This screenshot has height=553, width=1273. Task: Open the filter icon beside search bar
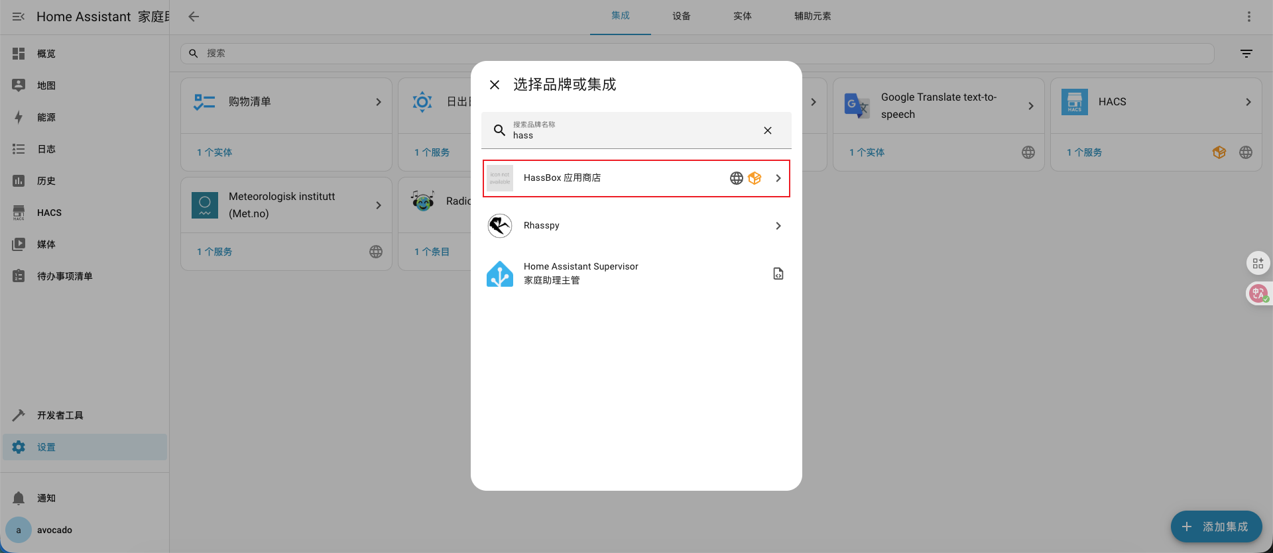1246,54
